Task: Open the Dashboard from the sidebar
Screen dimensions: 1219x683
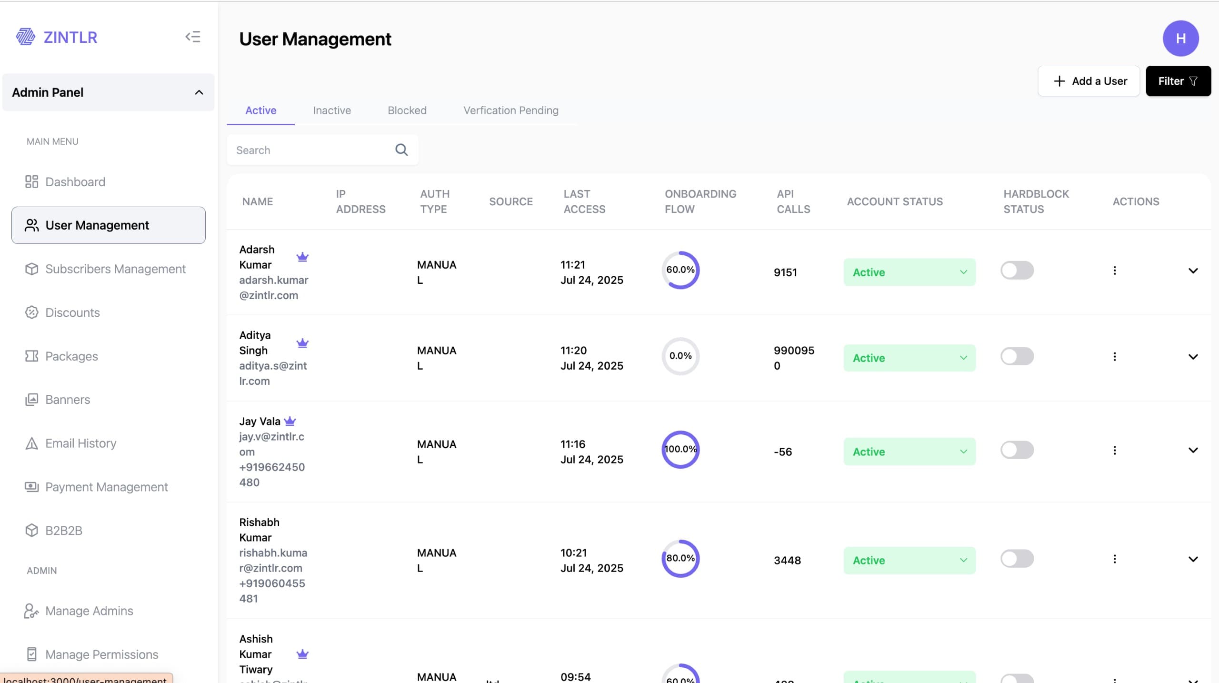Action: point(75,181)
